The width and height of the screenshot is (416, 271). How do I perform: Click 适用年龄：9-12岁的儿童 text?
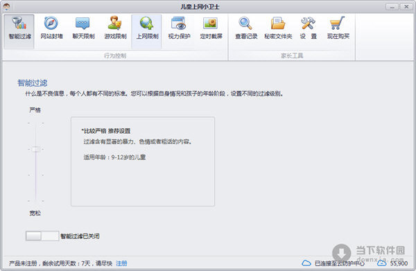pos(114,157)
